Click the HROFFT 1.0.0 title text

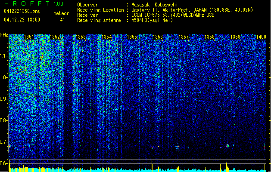tap(34, 3)
